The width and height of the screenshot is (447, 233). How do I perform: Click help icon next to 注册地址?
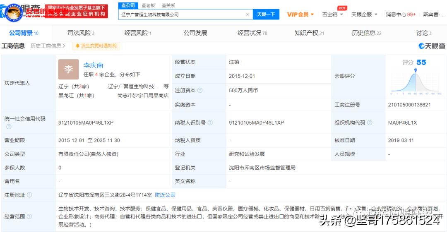29,195
